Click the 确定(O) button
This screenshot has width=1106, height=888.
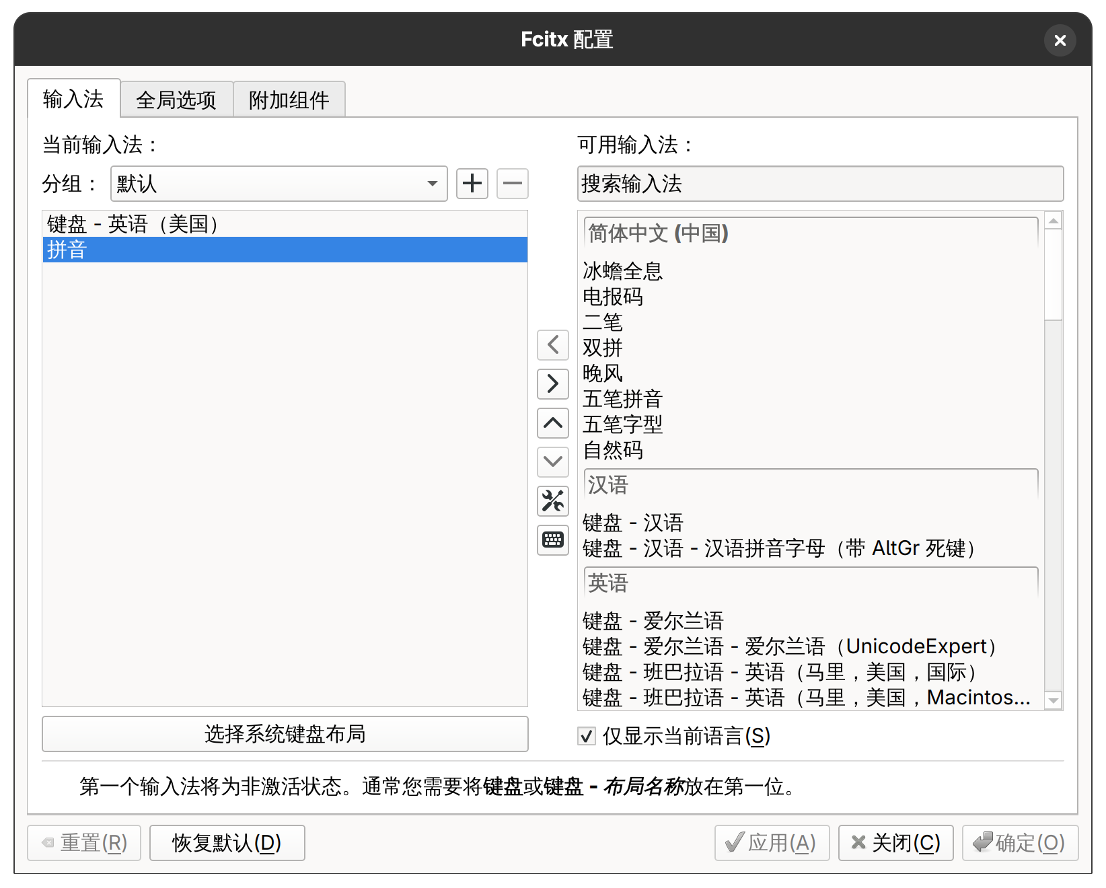[x=1021, y=843]
